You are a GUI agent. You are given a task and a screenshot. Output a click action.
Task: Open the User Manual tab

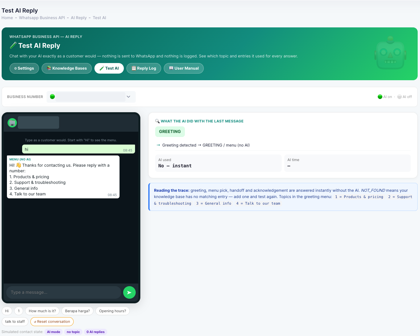click(184, 68)
